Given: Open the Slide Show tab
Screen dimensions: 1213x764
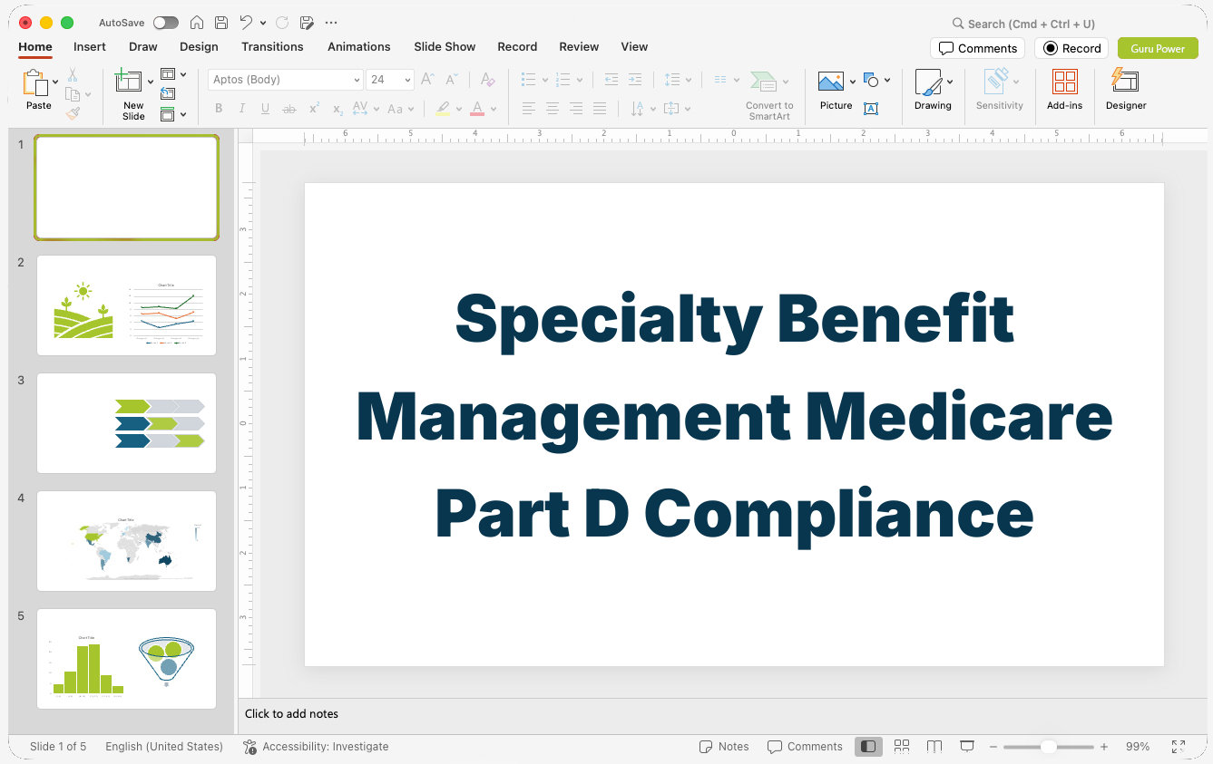Looking at the screenshot, I should coord(445,46).
